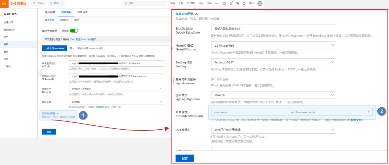Screen dimensions: 389x165
Task: Toggle the 默认签名 Sign Assertion checkbox
Action: point(213,79)
